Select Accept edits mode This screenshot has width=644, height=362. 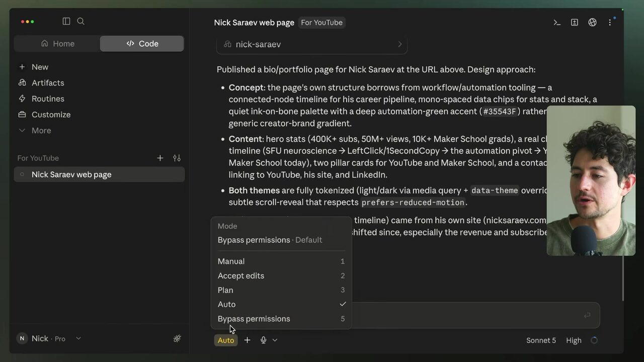pyautogui.click(x=281, y=276)
